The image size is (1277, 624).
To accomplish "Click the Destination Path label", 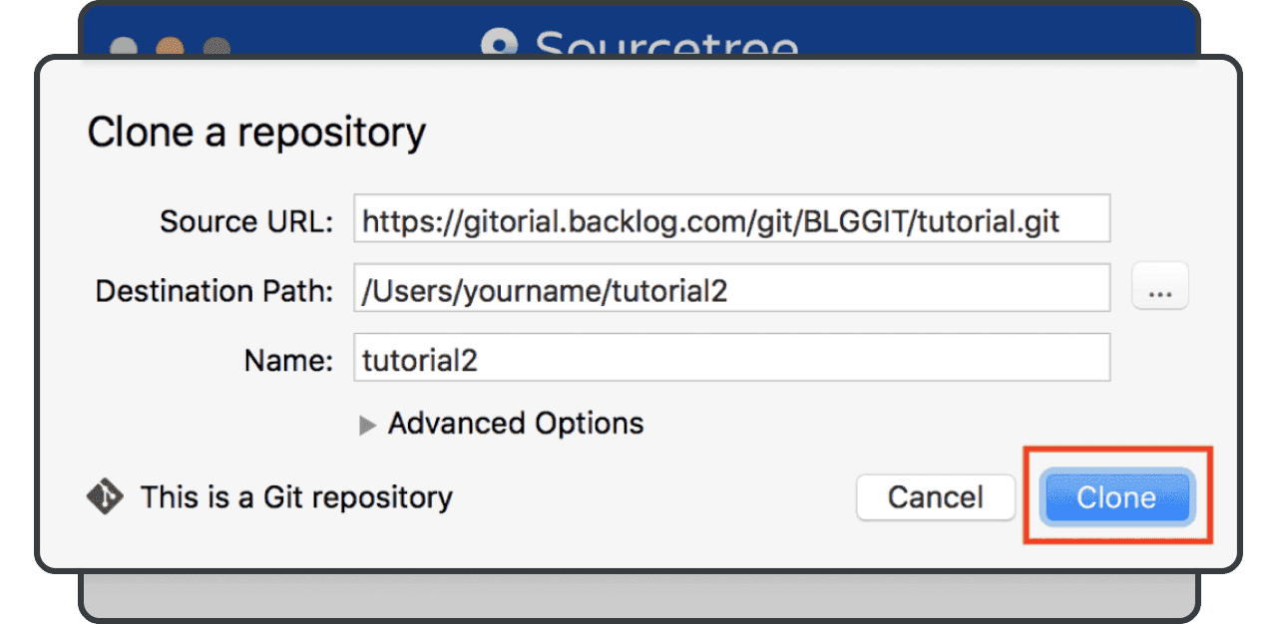I will pyautogui.click(x=214, y=291).
